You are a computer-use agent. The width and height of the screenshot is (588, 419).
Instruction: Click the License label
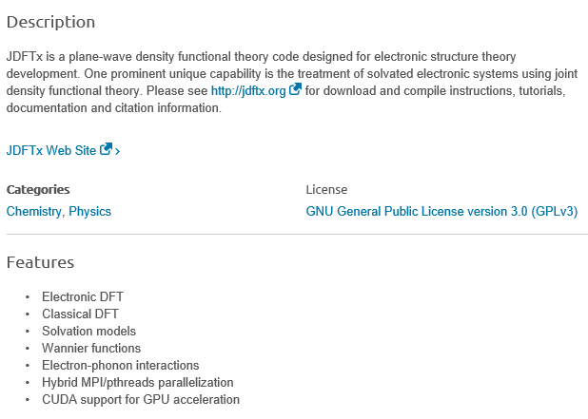coord(326,189)
